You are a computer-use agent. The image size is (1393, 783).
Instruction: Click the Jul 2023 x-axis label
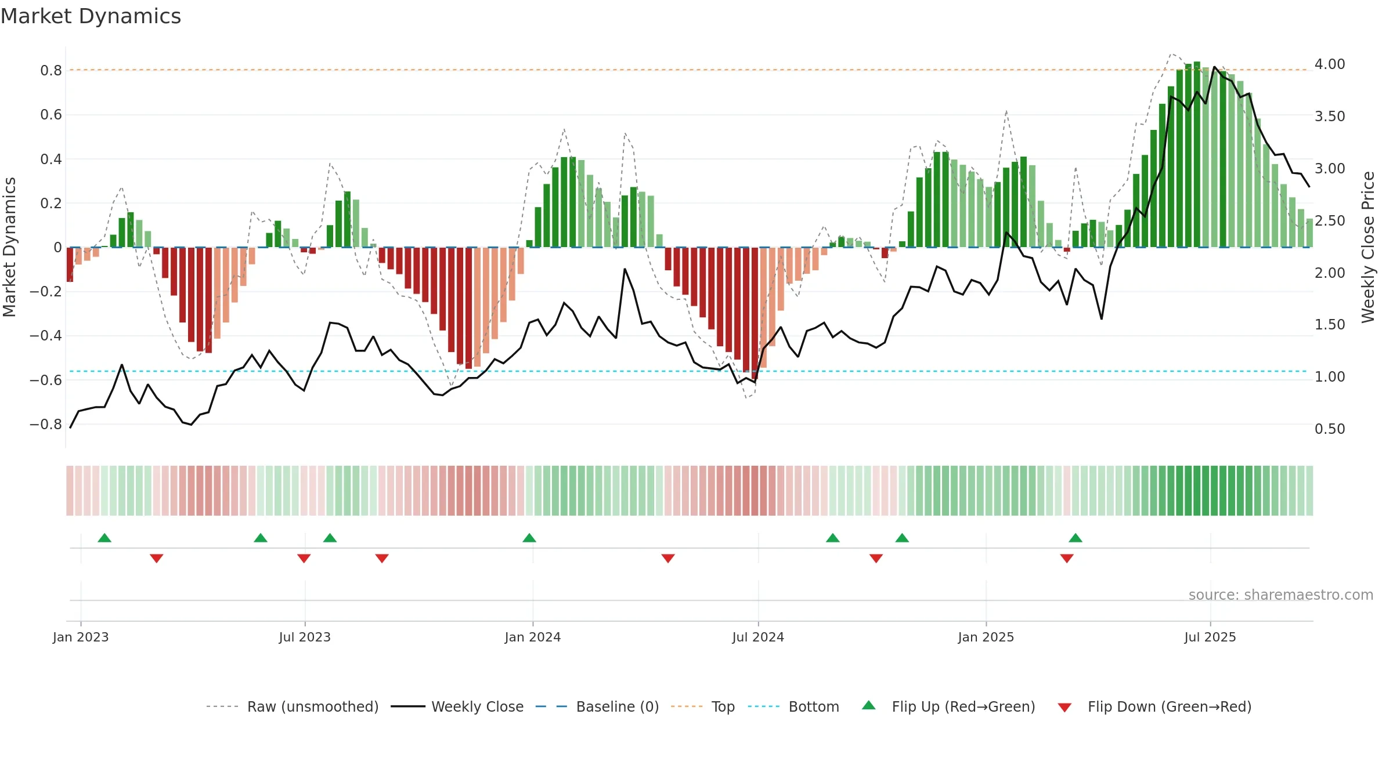pyautogui.click(x=305, y=637)
